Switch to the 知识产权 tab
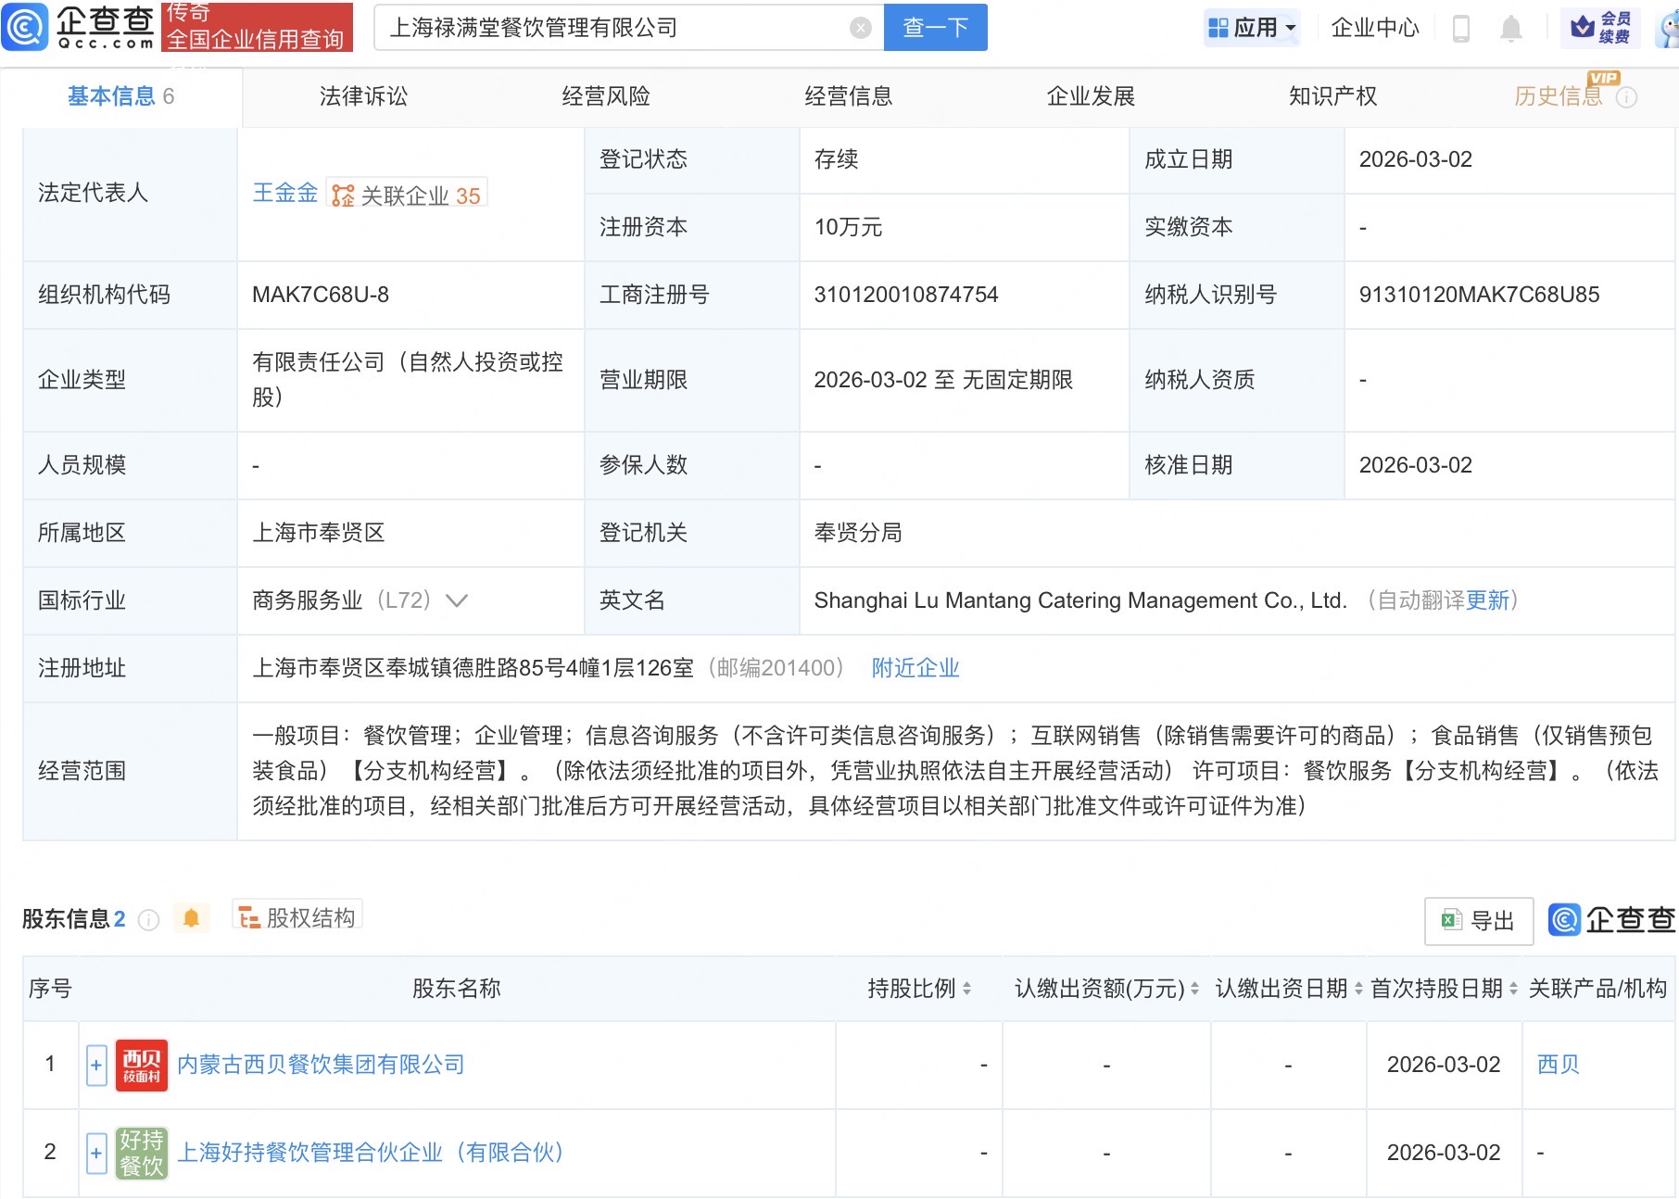Screen dimensions: 1679x1199 [x=1332, y=96]
